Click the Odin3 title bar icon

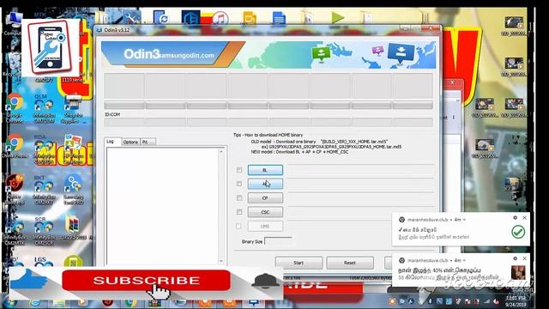(100, 30)
